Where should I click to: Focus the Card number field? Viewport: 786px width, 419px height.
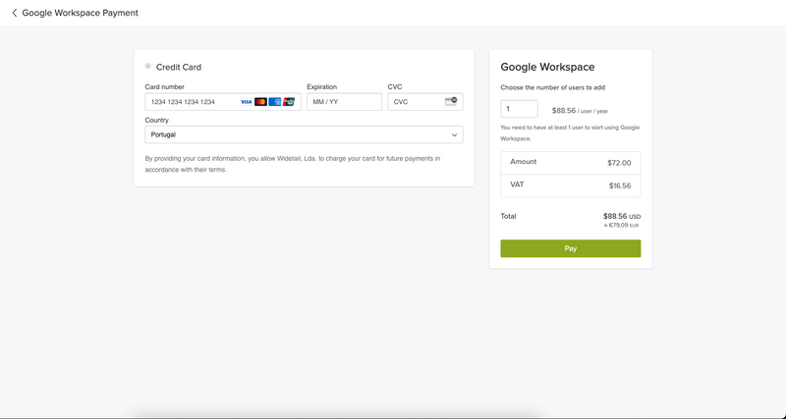point(223,102)
